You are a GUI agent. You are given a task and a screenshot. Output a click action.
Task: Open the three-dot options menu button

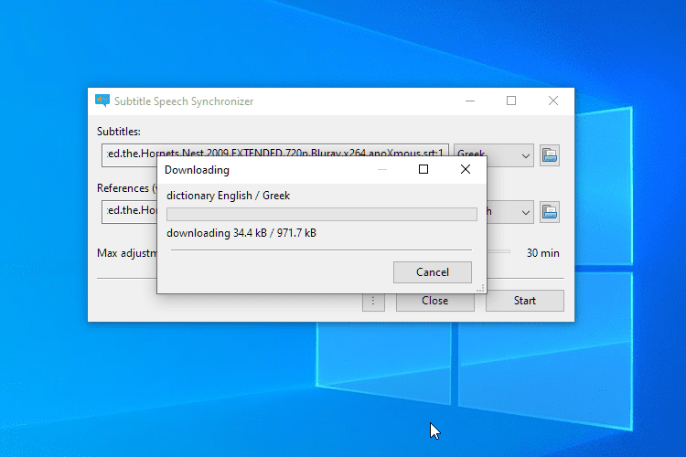click(373, 301)
